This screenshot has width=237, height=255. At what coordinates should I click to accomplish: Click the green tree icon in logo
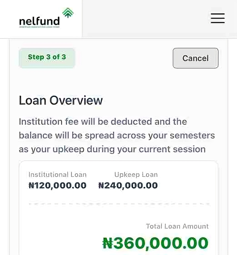[68, 13]
